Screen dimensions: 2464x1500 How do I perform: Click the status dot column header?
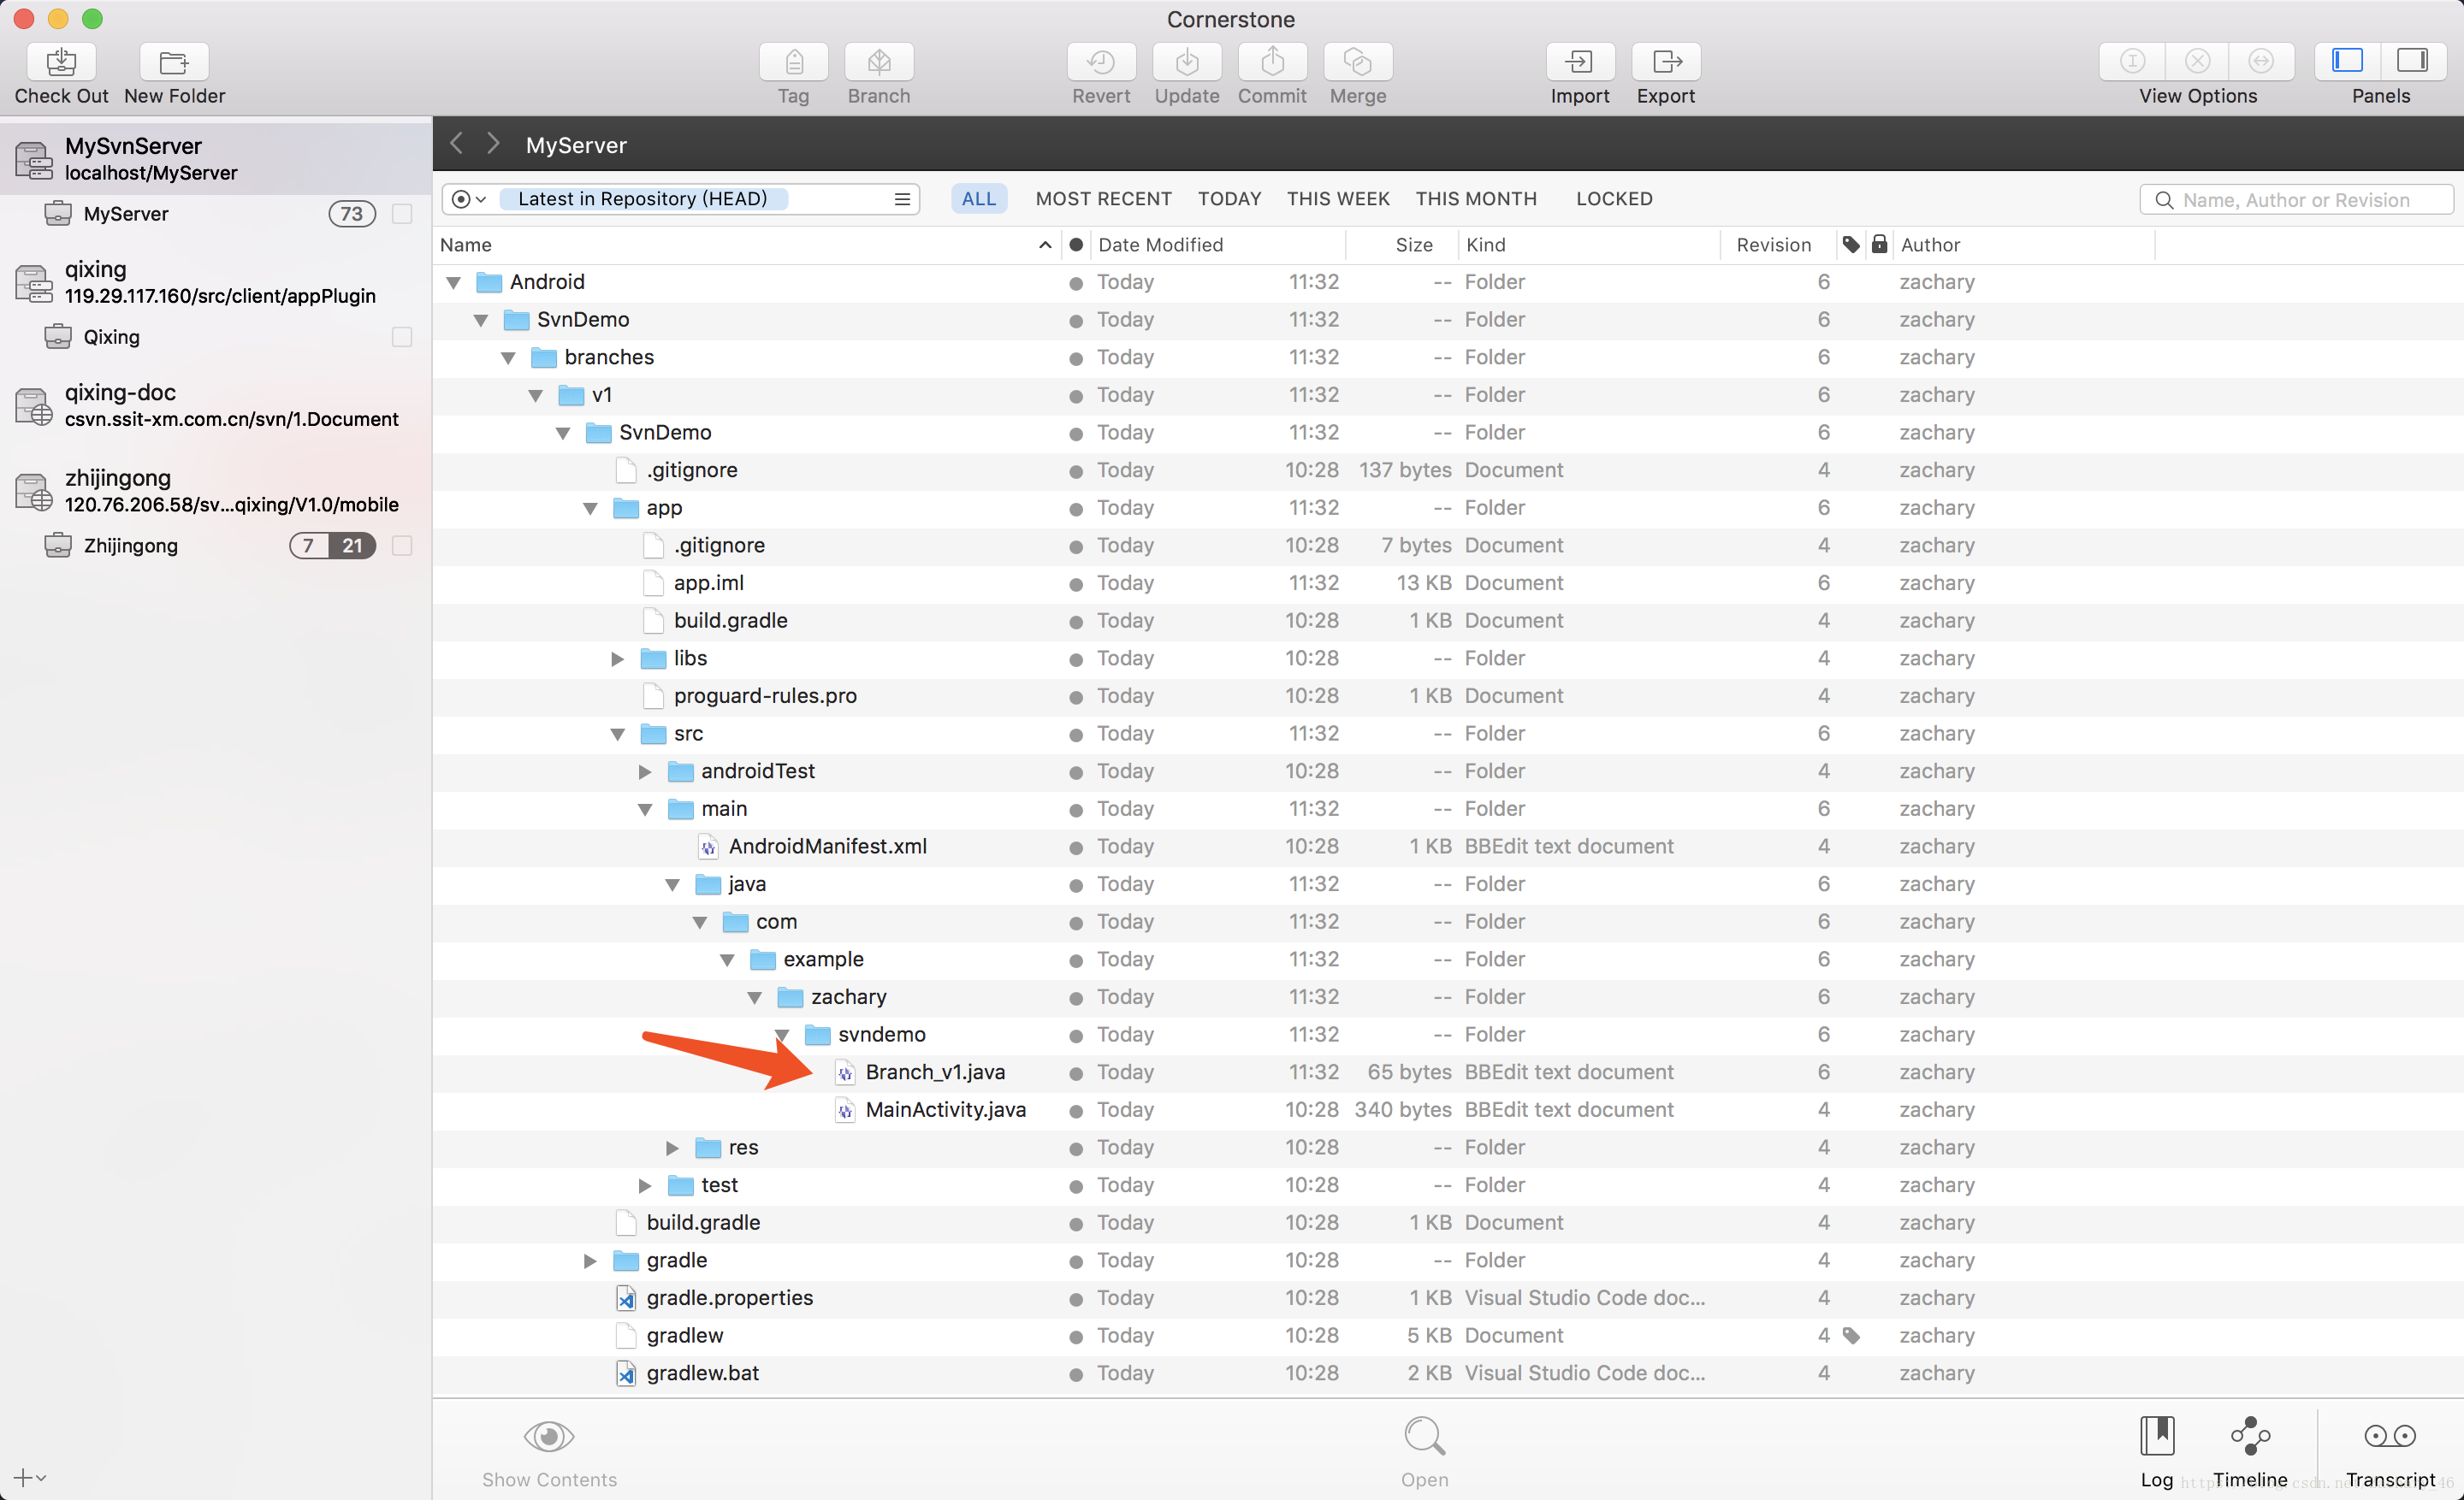(x=1075, y=245)
